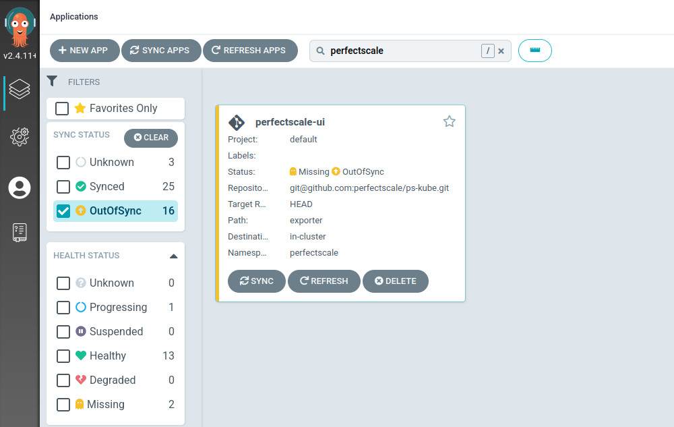
Task: Collapse the Health Status filter section
Action: click(x=173, y=256)
